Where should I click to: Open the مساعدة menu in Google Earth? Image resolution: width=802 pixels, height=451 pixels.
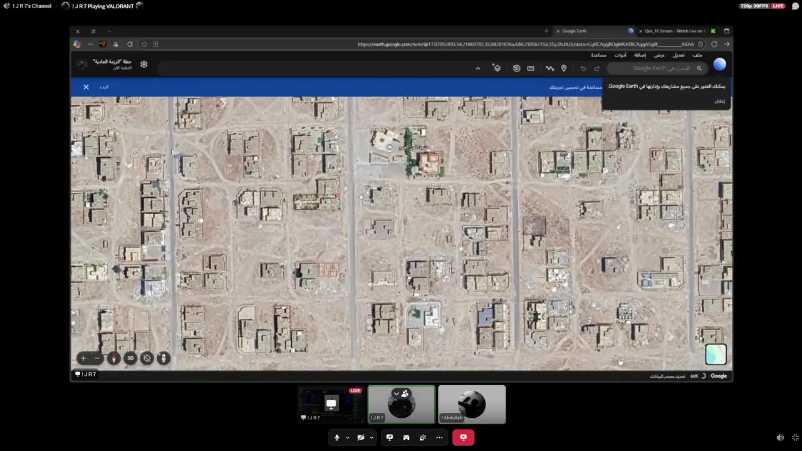coord(598,55)
